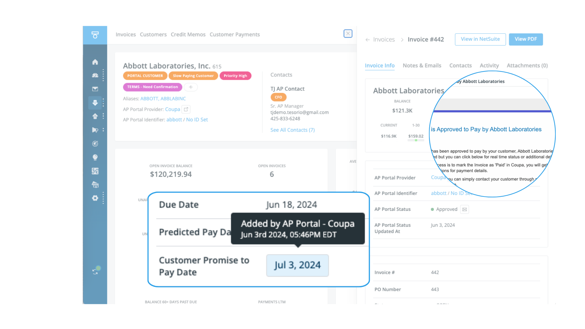The image size is (585, 329).
Task: Switch to Notes & Emails tab
Action: click(422, 65)
